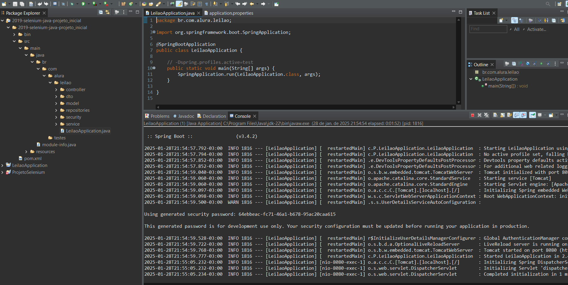Clear the console output
Image resolution: width=568 pixels, height=285 pixels.
pyautogui.click(x=496, y=115)
